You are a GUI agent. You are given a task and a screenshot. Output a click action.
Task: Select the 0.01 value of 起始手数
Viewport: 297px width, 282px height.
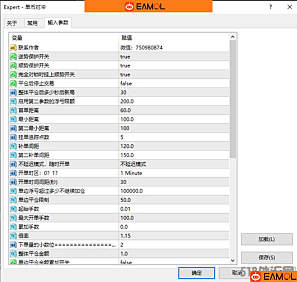pyautogui.click(x=174, y=209)
